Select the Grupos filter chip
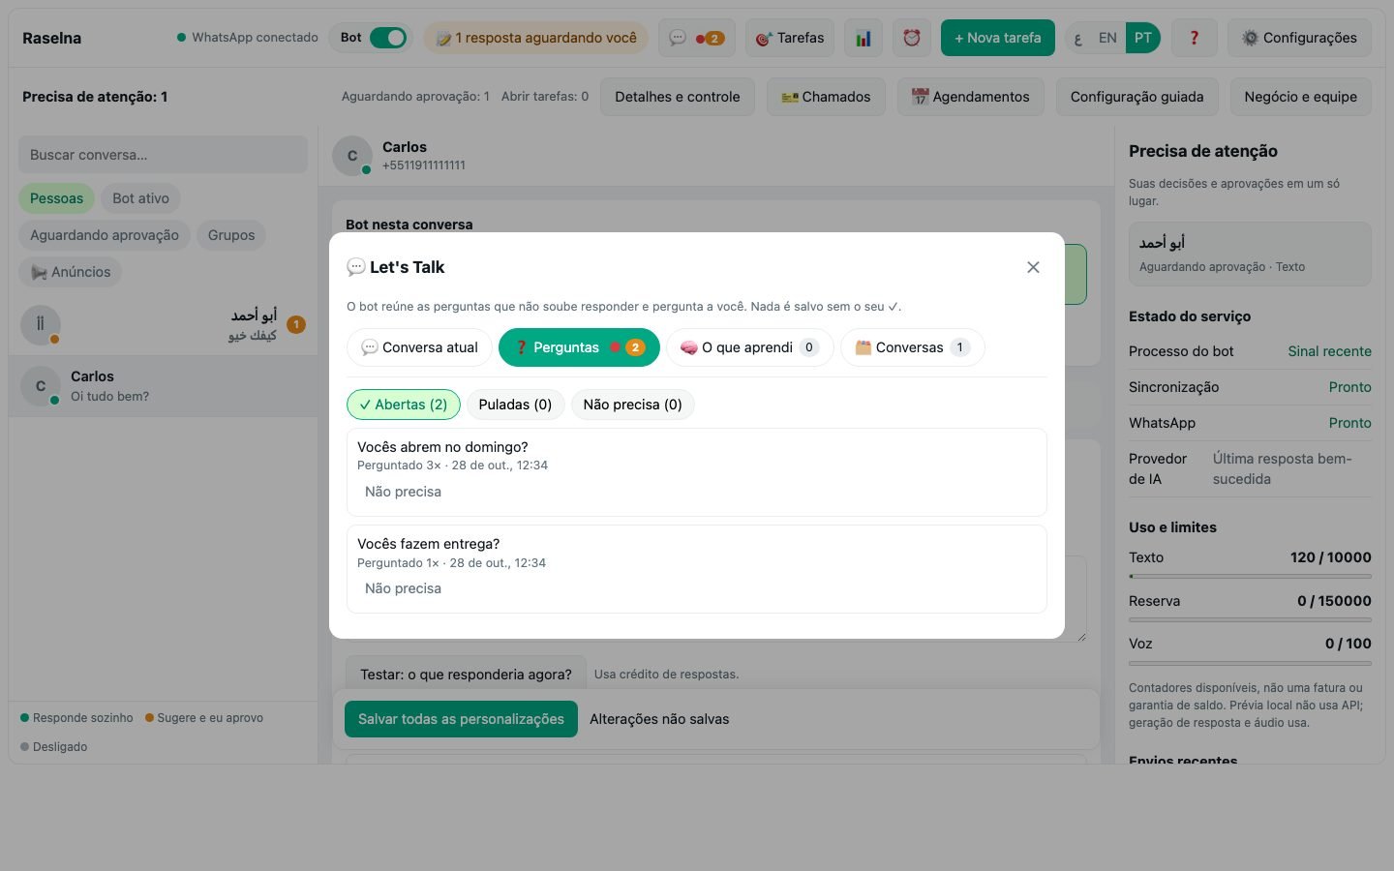 [x=231, y=235]
